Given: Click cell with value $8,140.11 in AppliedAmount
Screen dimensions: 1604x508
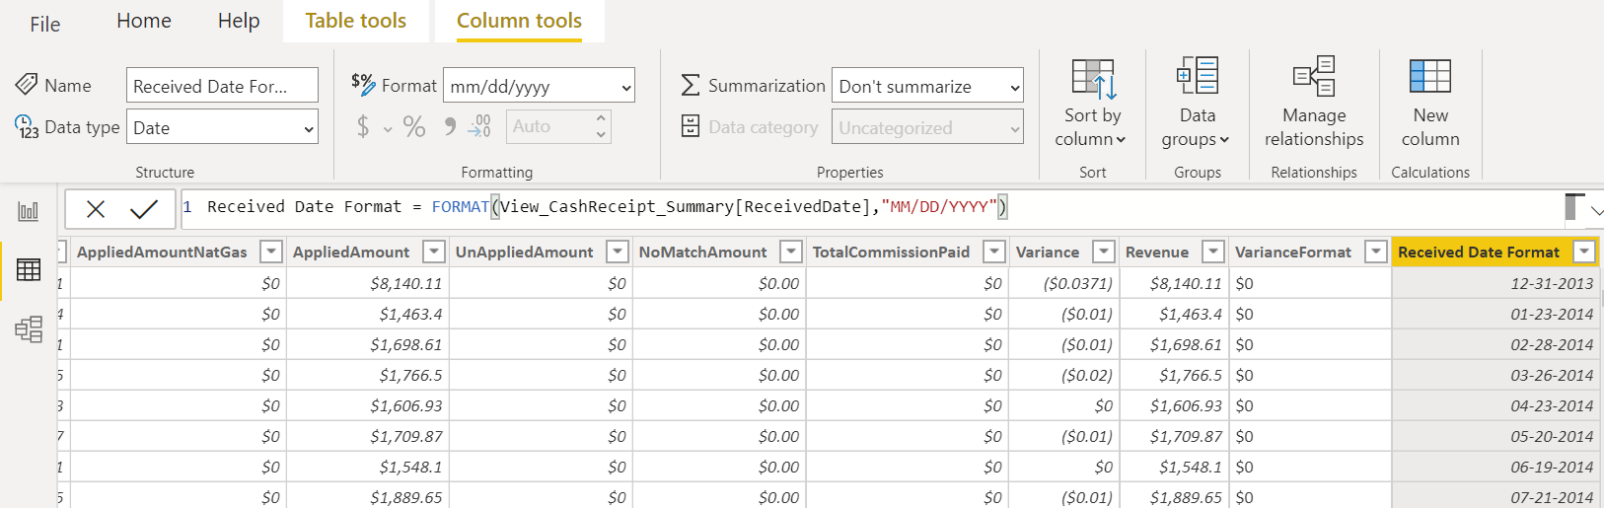Looking at the screenshot, I should tap(367, 283).
